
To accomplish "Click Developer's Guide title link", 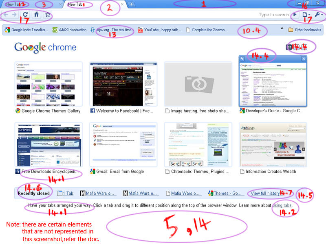I will point(274,111).
